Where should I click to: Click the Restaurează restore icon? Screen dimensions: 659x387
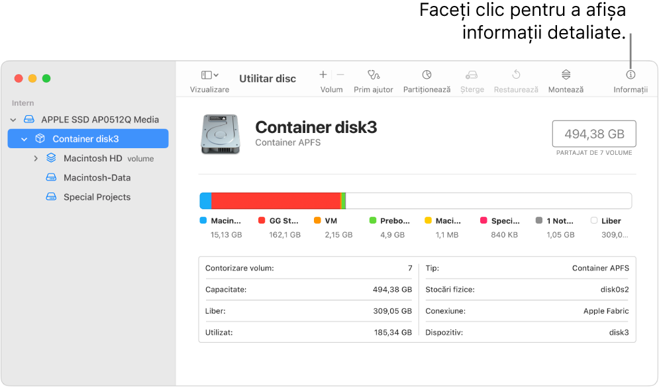[x=516, y=75]
